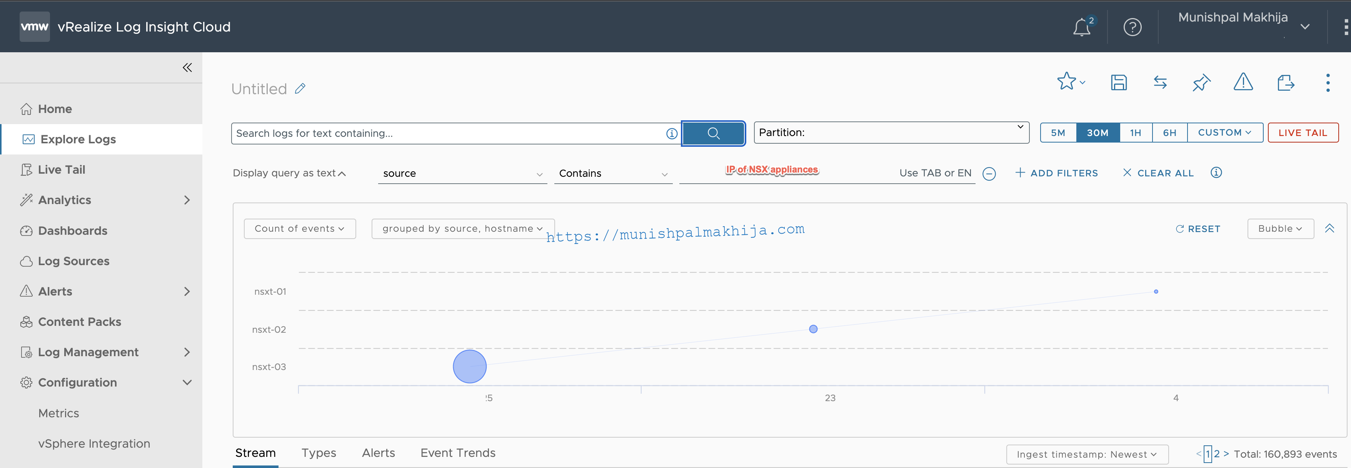Click ADD FILTERS

click(1056, 173)
